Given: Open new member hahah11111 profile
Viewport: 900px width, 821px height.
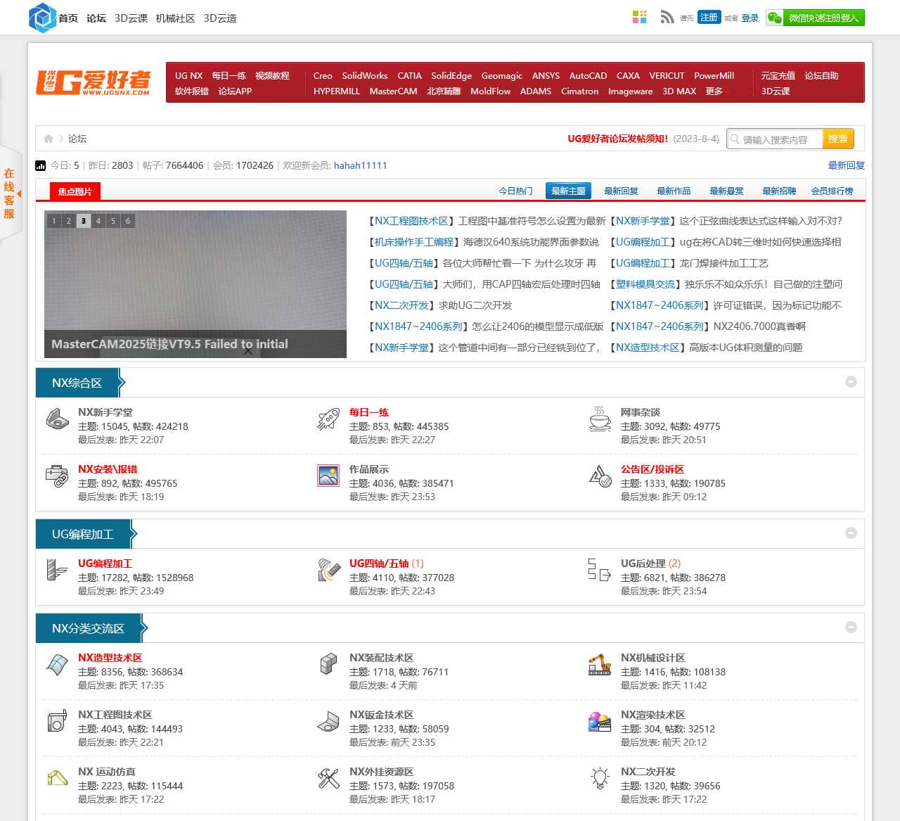Looking at the screenshot, I should 361,165.
